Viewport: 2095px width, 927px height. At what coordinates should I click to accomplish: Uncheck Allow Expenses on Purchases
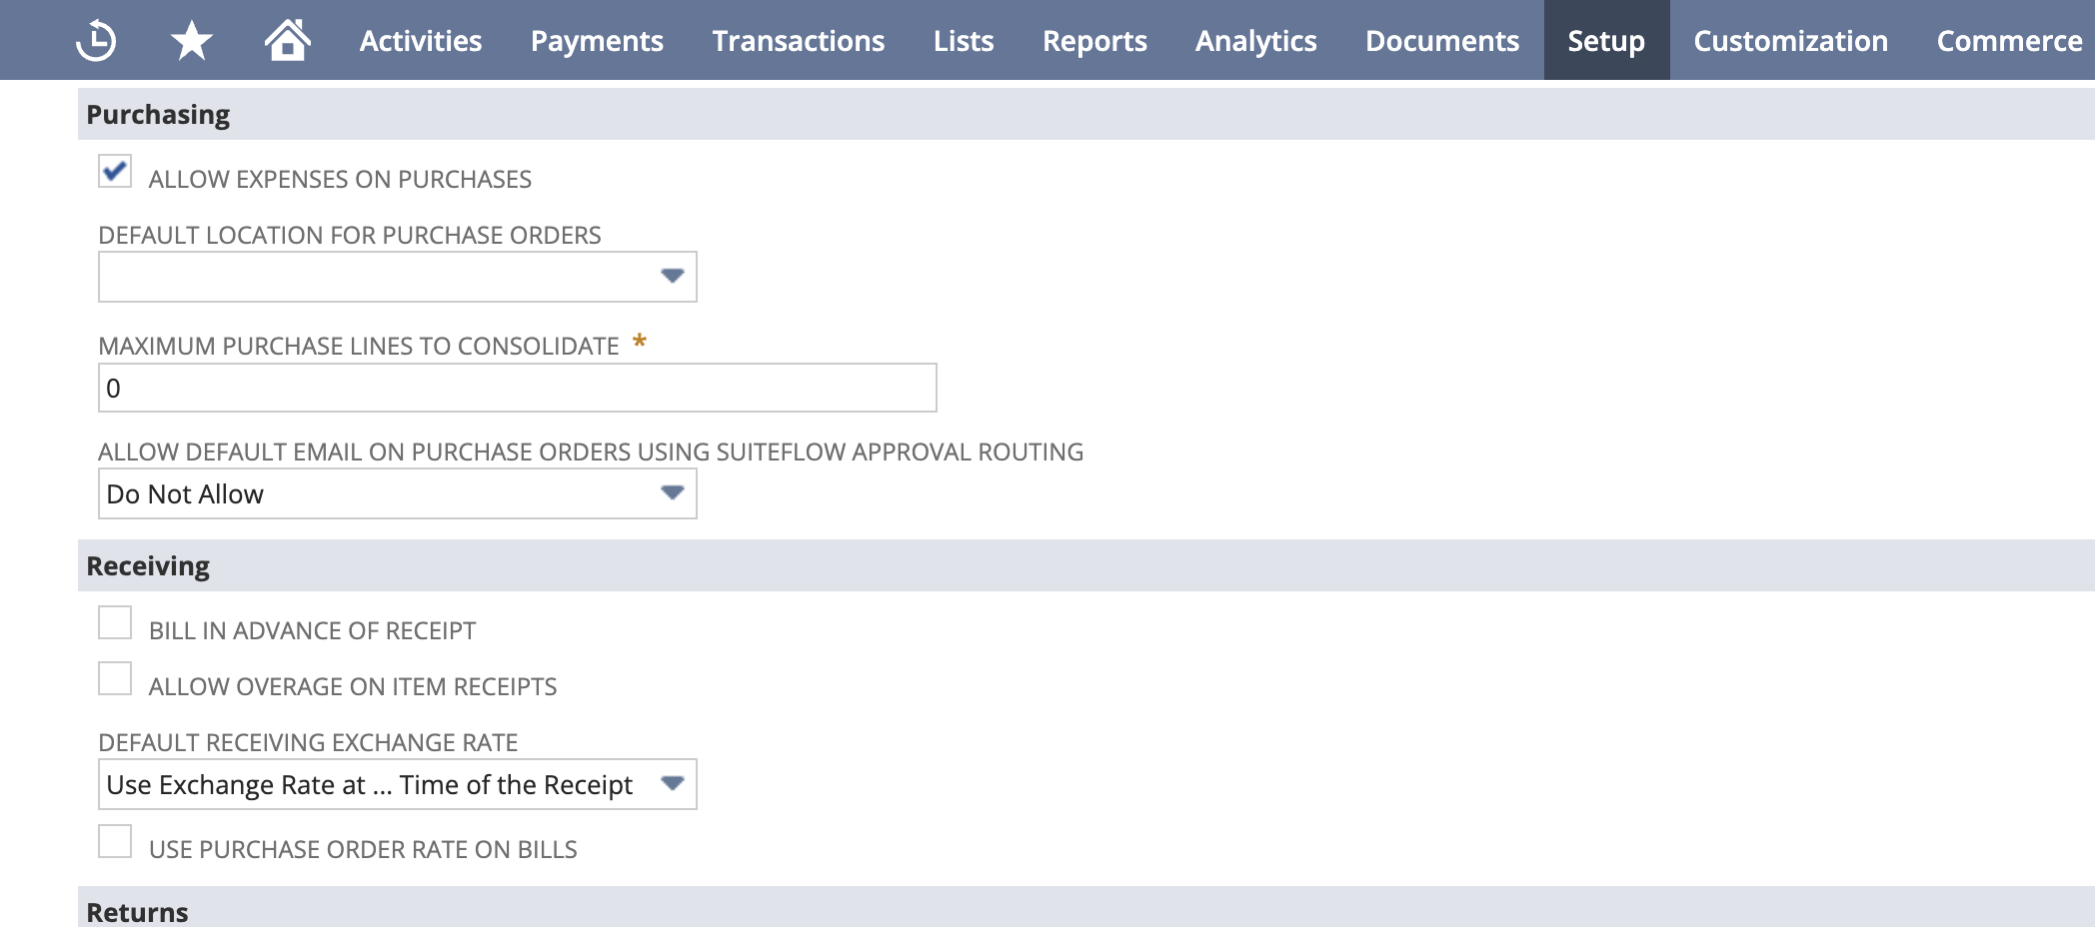coord(115,171)
